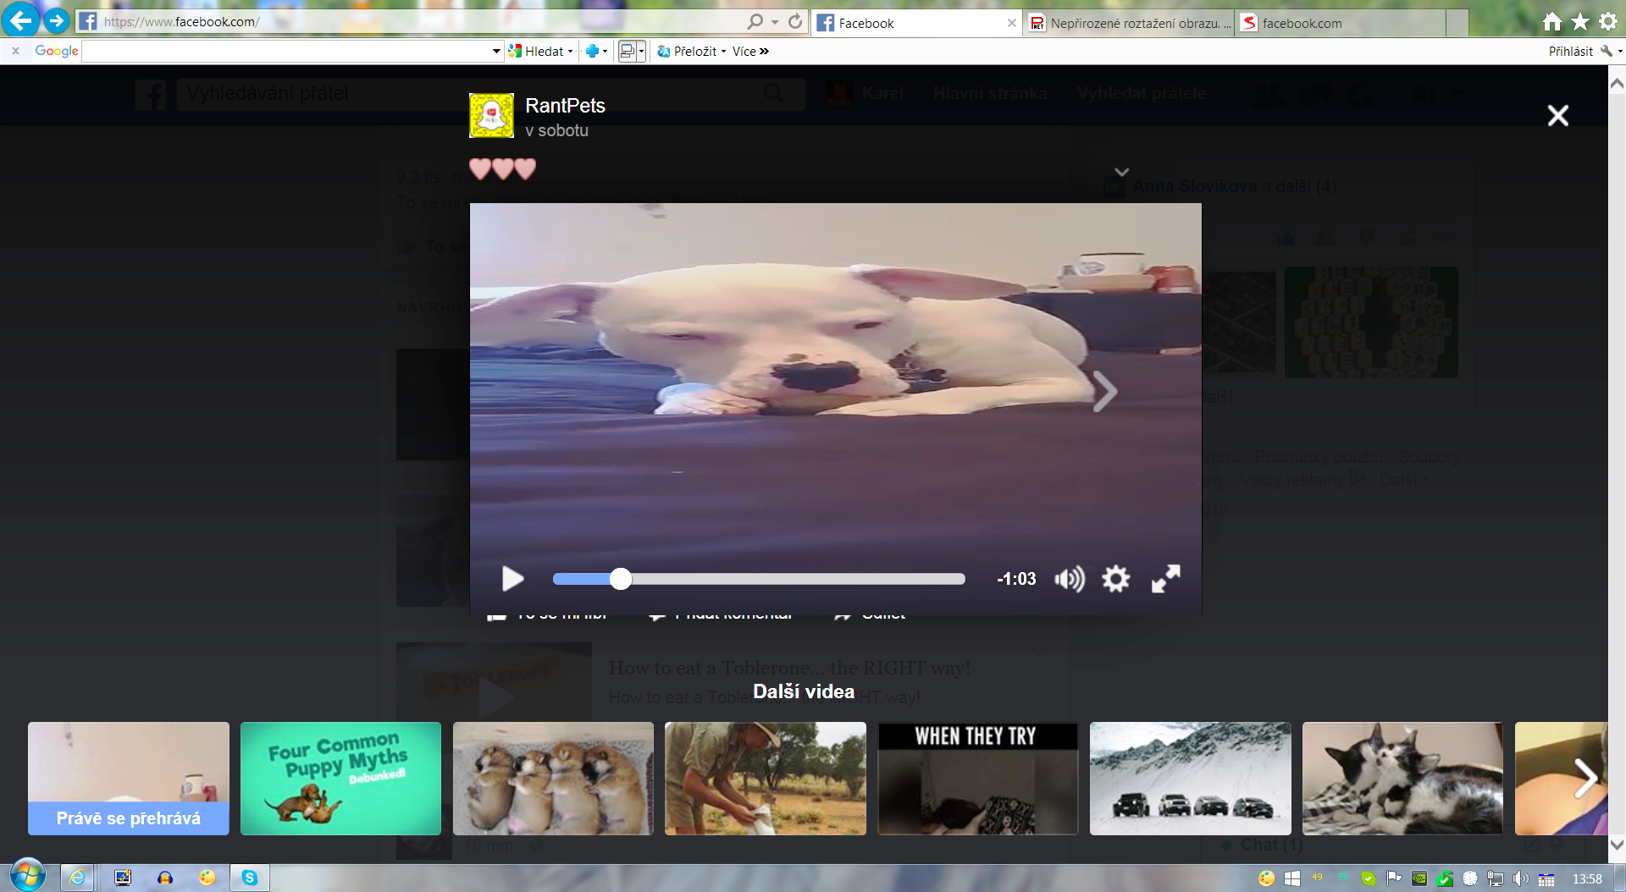Click the calendar icon in system tray
This screenshot has width=1626, height=892.
tap(1546, 878)
